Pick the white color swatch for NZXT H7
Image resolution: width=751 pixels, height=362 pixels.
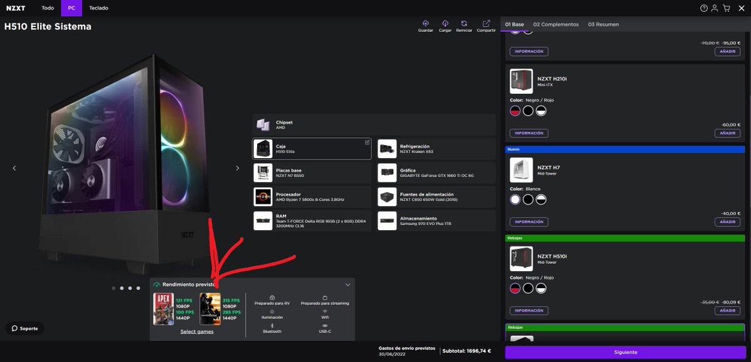[515, 199]
